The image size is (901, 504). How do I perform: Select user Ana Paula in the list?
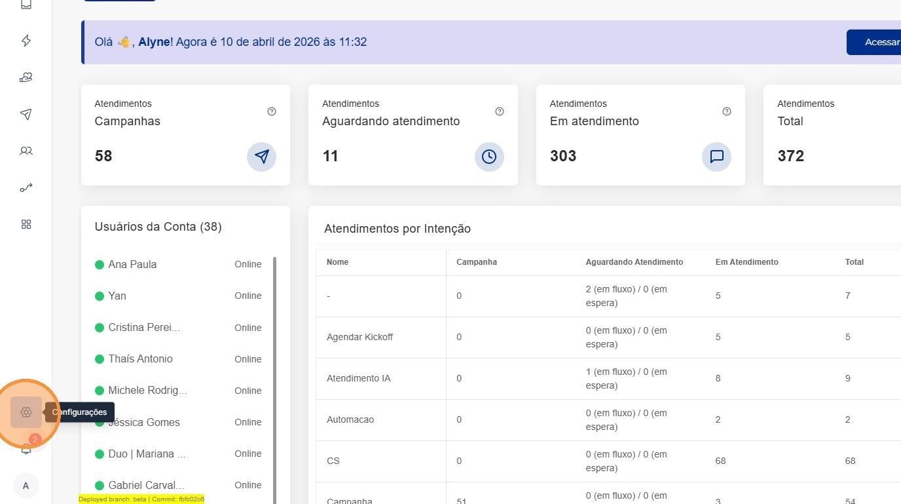[132, 264]
